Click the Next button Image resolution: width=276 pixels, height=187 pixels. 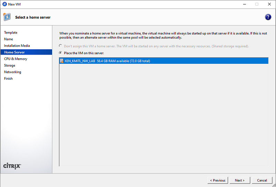click(x=240, y=180)
